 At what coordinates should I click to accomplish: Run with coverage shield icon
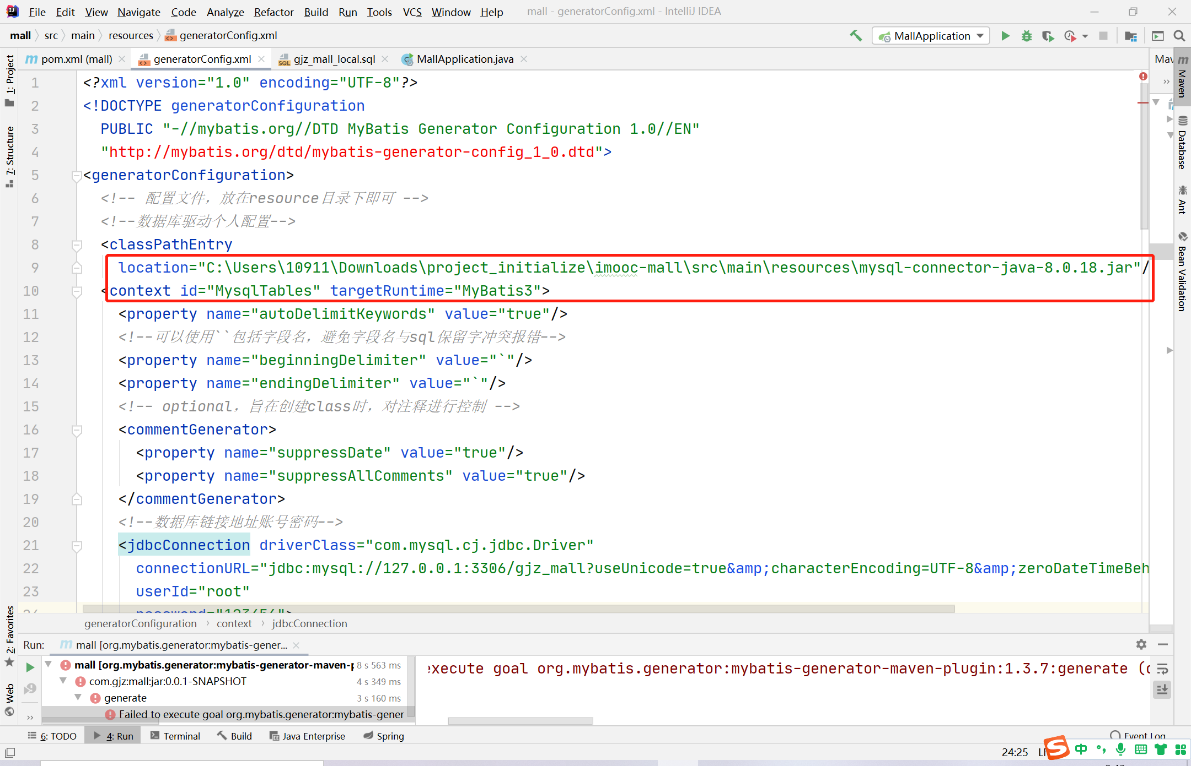pyautogui.click(x=1048, y=36)
